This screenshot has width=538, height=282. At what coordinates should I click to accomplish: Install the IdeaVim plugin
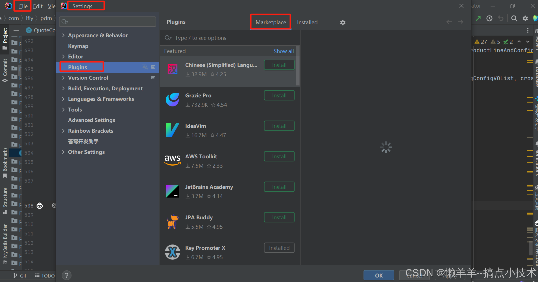pos(279,126)
